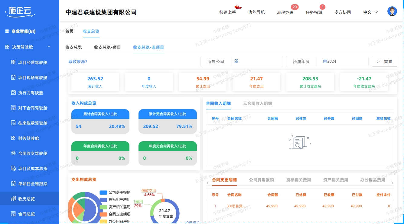Open the 往来账款驾驶舱 sidebar icon

pyautogui.click(x=13, y=123)
